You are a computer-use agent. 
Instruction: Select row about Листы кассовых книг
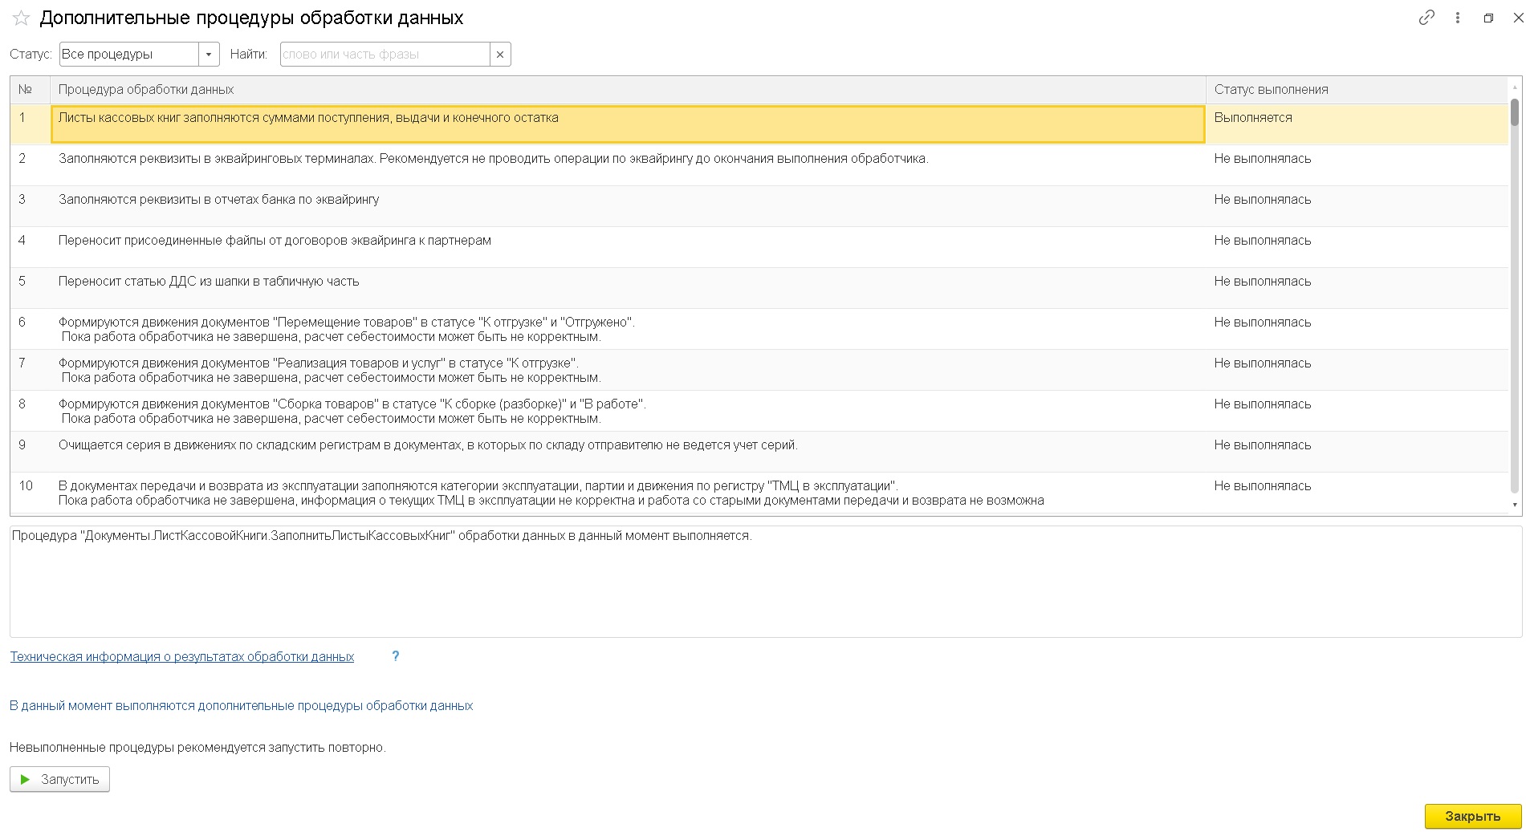click(x=628, y=124)
